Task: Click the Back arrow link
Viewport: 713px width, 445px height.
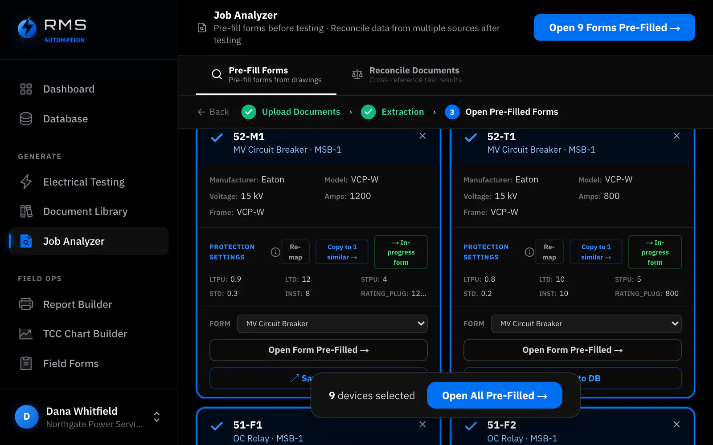Action: coord(213,112)
